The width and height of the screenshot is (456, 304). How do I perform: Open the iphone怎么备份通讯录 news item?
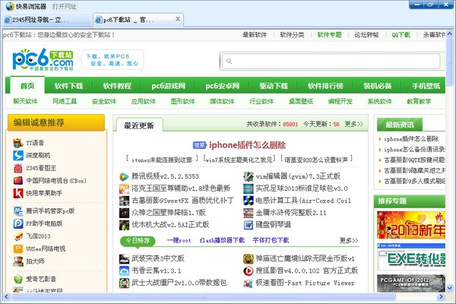414,150
